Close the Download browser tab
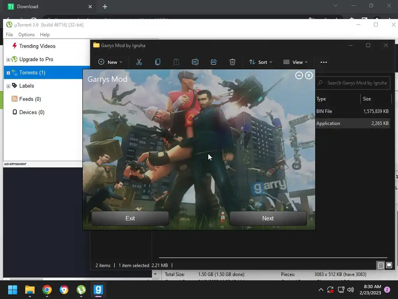This screenshot has width=398, height=299. pyautogui.click(x=90, y=7)
